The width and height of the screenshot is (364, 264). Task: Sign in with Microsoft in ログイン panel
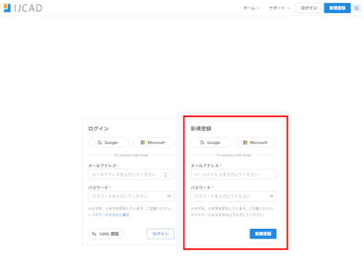click(x=154, y=143)
